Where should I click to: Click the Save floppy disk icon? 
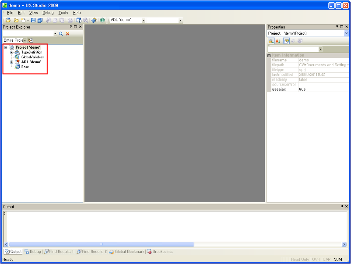pyautogui.click(x=33, y=20)
